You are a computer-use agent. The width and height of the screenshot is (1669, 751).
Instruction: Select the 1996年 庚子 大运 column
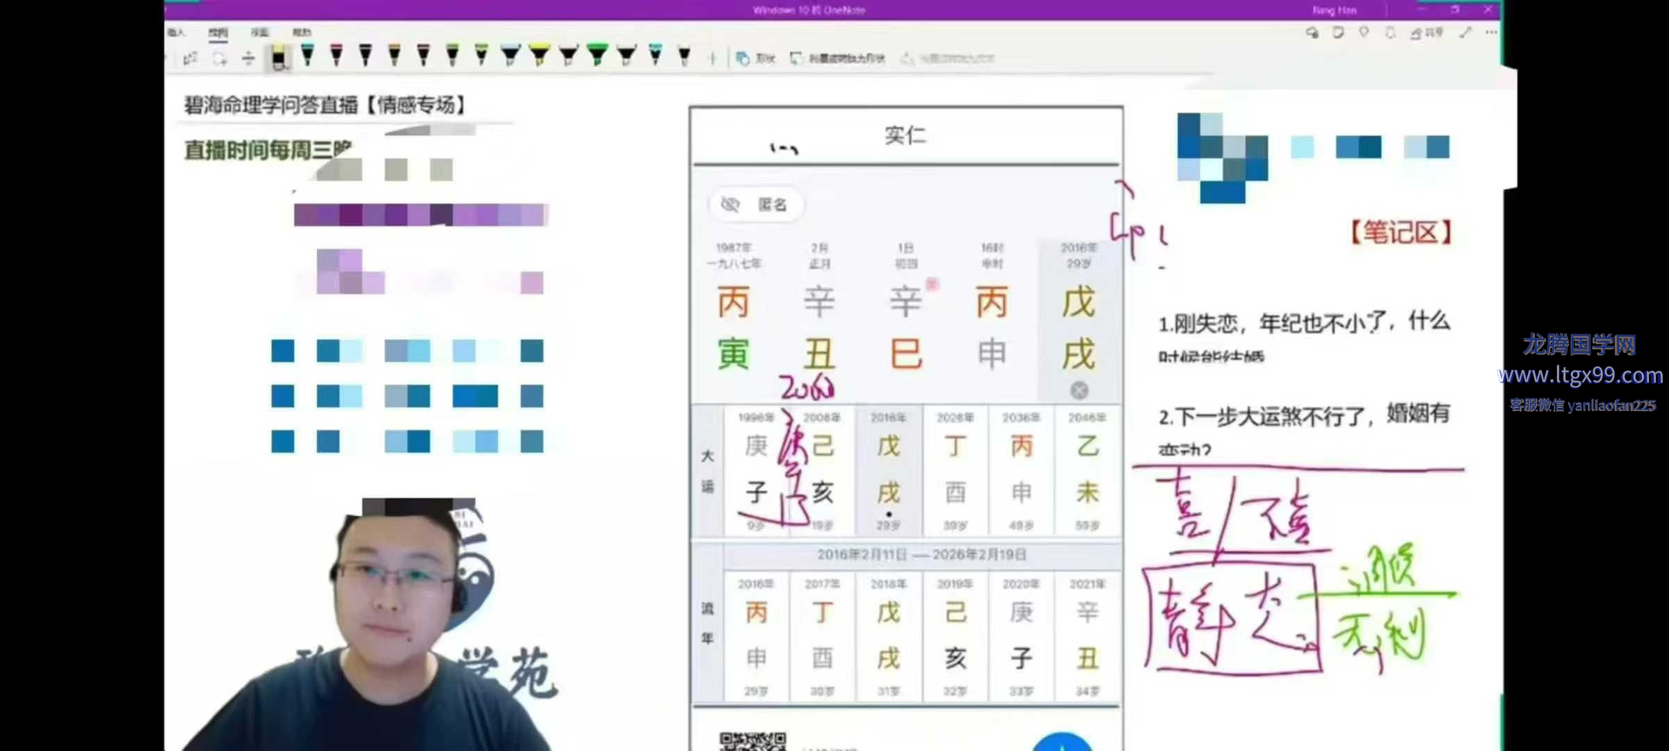click(x=756, y=470)
